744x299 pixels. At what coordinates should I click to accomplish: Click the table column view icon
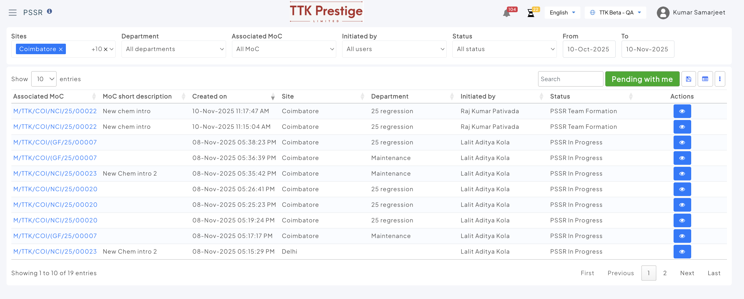(705, 79)
